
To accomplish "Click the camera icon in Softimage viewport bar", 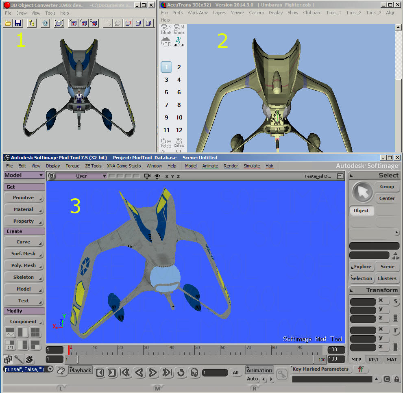I will (147, 176).
